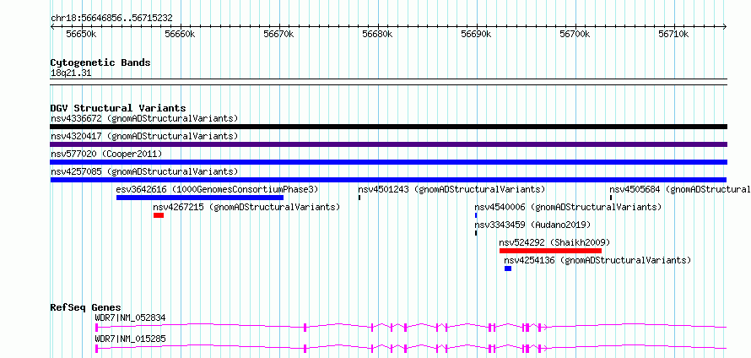Open the nsv4501243 variant label
Screen dimensions: 751x358
click(x=451, y=189)
